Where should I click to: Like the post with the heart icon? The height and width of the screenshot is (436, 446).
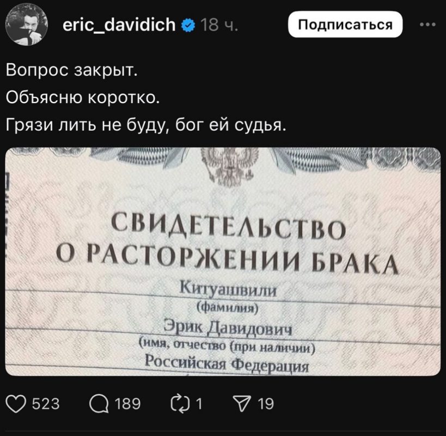(x=16, y=404)
